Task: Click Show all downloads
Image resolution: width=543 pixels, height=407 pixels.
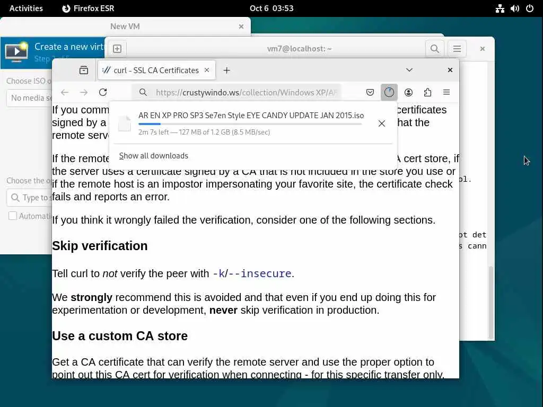Action: (x=153, y=156)
